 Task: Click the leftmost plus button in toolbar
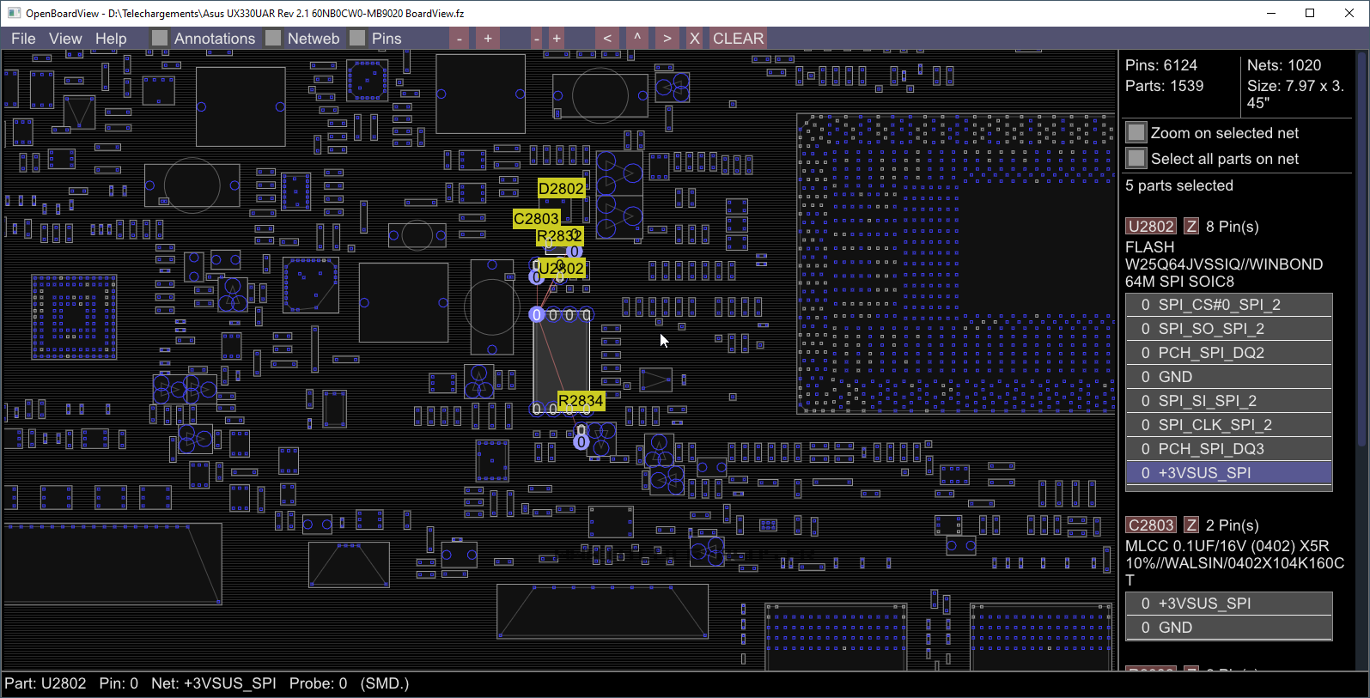[x=488, y=39]
